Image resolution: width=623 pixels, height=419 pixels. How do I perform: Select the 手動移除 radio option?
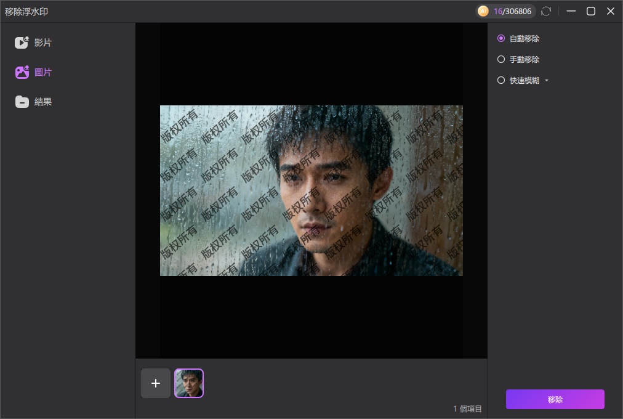(x=501, y=59)
